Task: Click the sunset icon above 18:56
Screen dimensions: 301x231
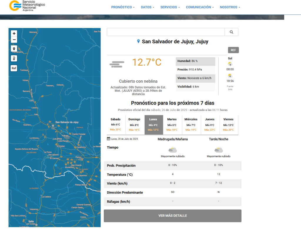Action: [x=230, y=76]
